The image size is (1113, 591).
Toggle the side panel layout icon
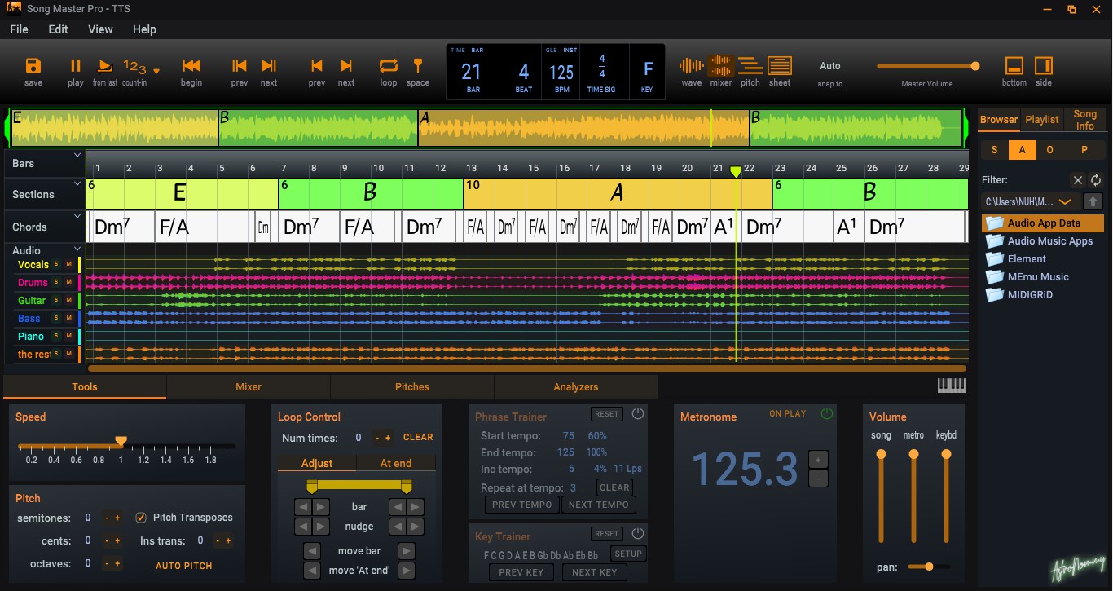tap(1044, 66)
